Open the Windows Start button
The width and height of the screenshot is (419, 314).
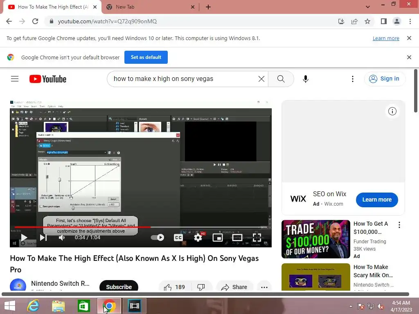click(10, 306)
